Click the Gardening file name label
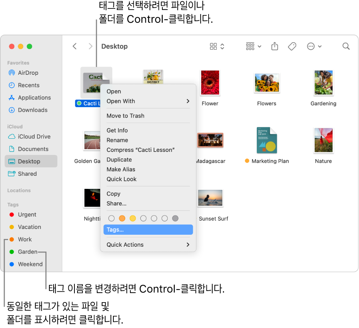This screenshot has width=359, height=328. [x=323, y=103]
